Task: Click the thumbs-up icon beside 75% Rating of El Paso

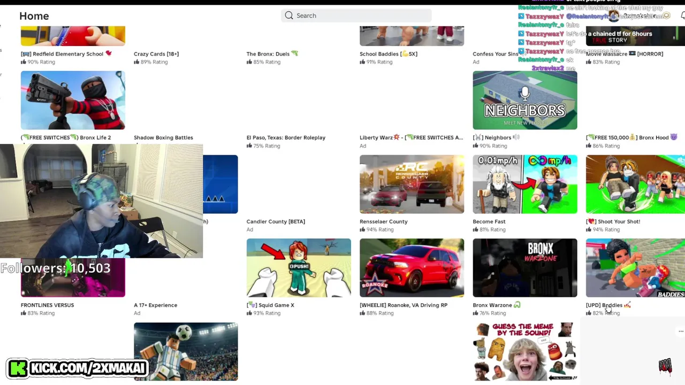Action: coord(249,145)
